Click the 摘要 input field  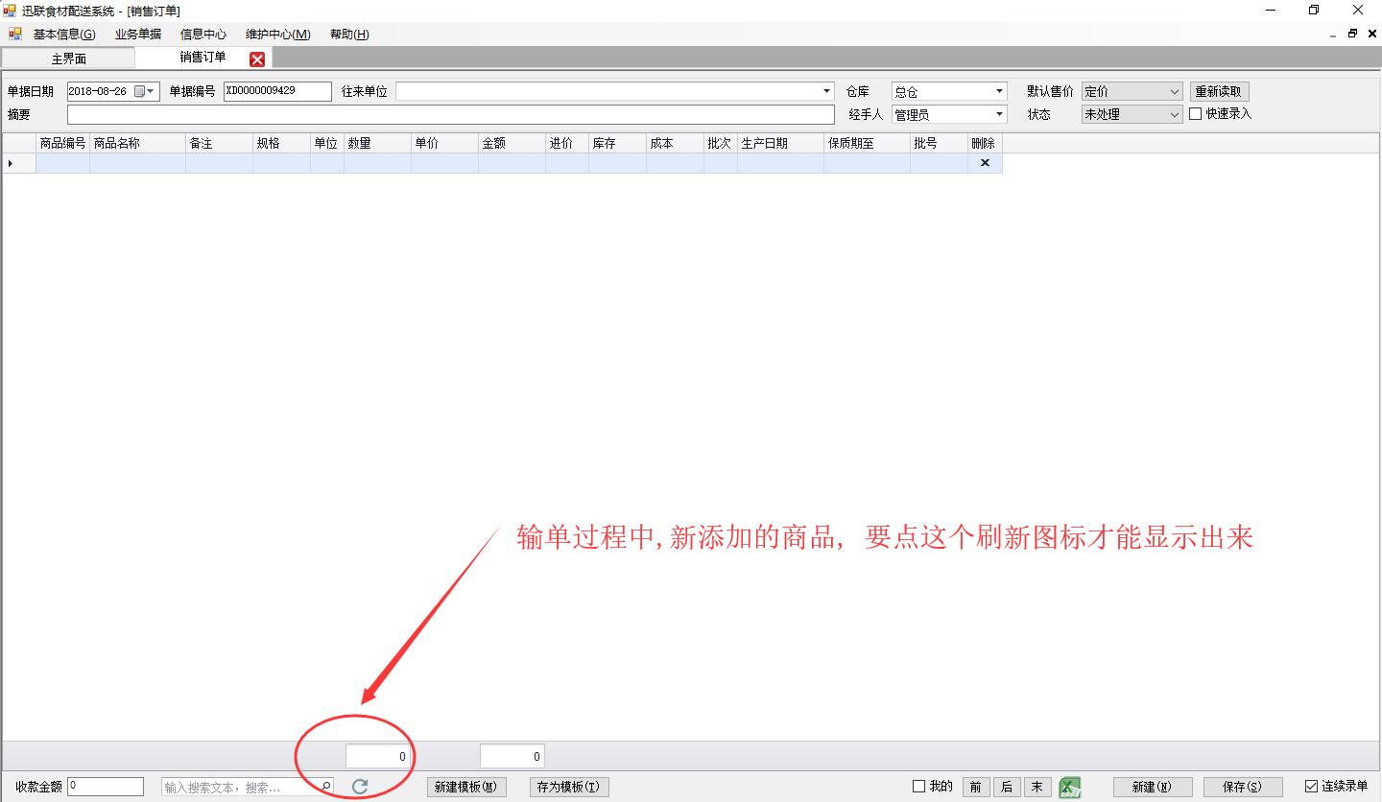(451, 114)
